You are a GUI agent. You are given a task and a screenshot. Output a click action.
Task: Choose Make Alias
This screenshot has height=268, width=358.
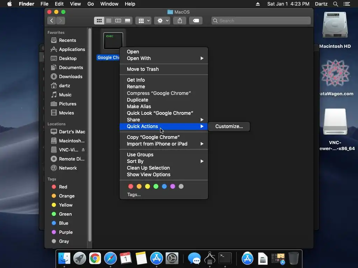point(164,106)
